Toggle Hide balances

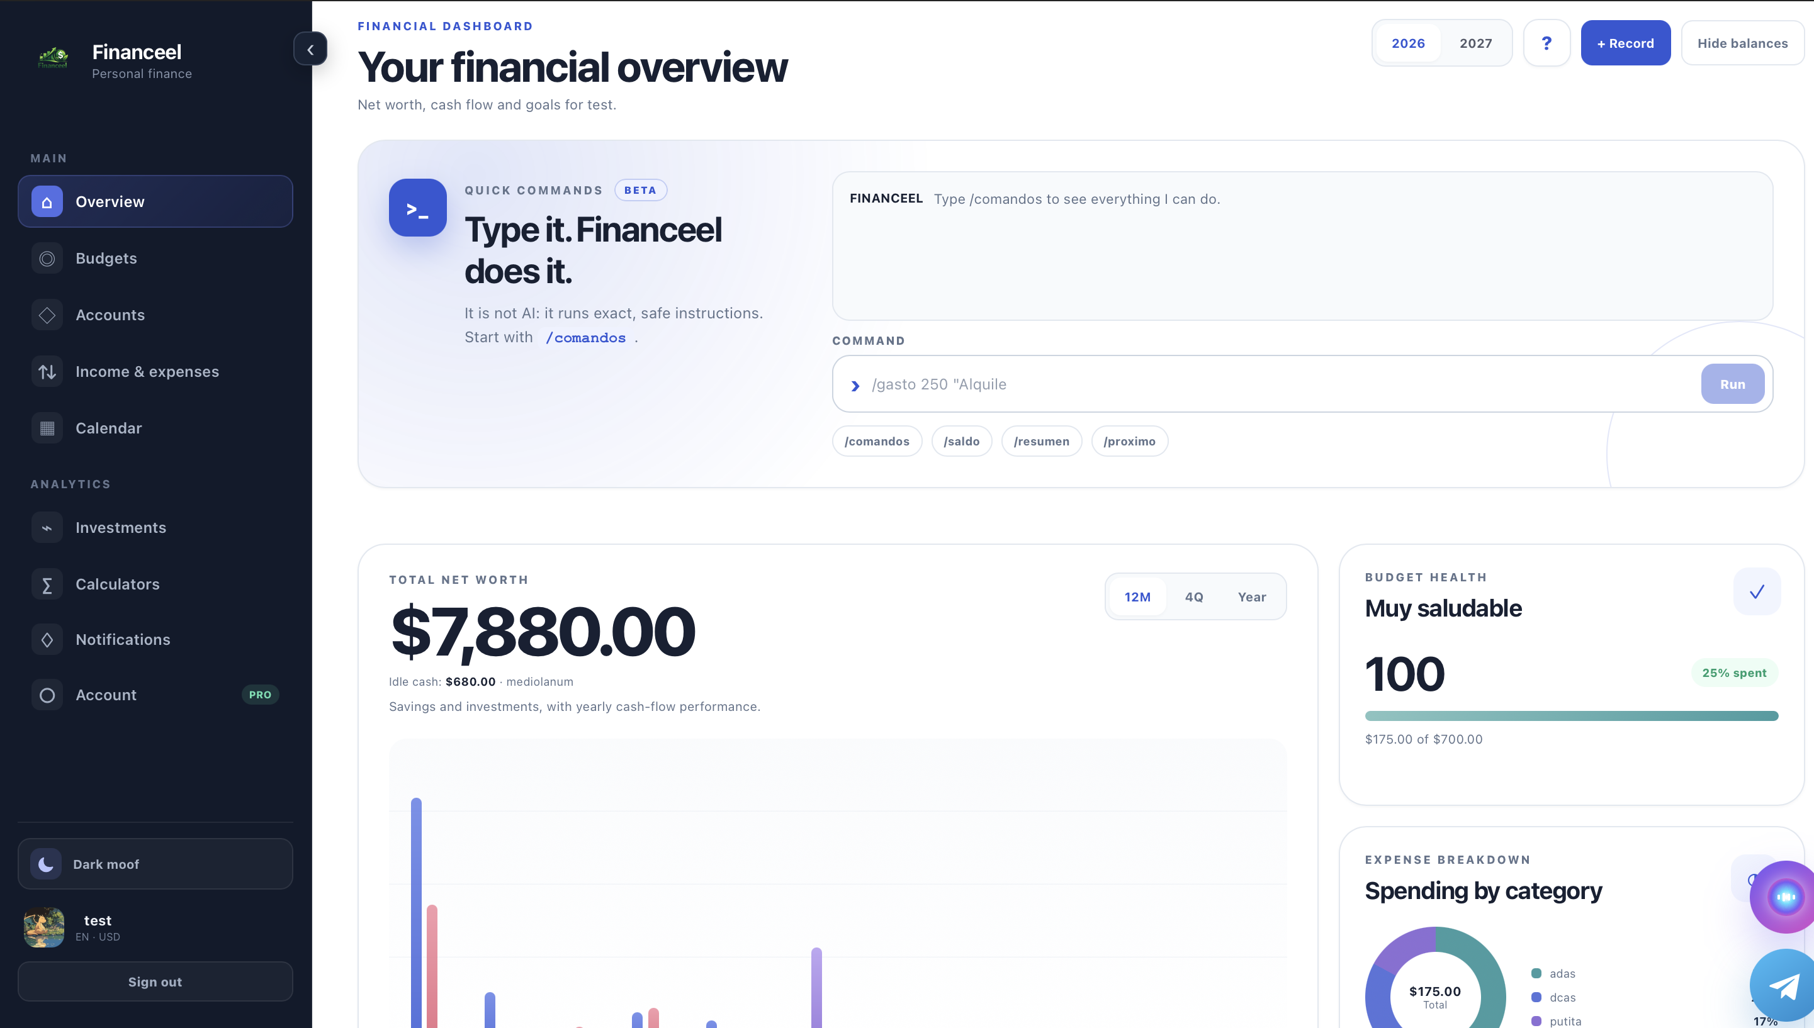coord(1743,43)
